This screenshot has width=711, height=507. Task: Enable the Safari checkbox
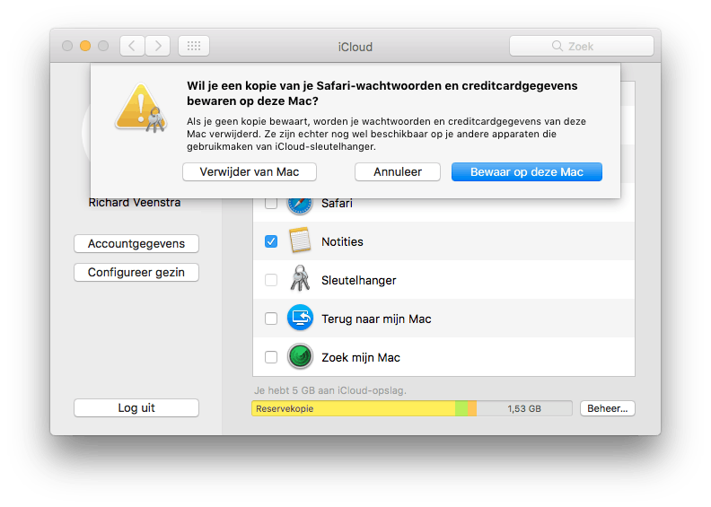(271, 204)
